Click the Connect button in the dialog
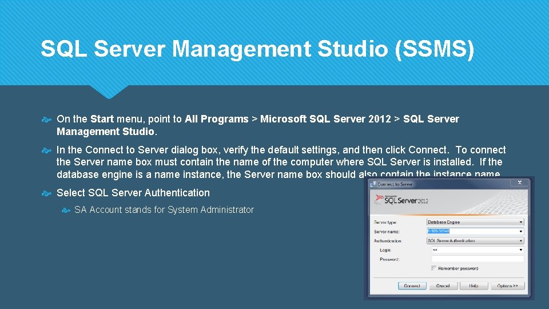The height and width of the screenshot is (309, 549). coord(412,286)
